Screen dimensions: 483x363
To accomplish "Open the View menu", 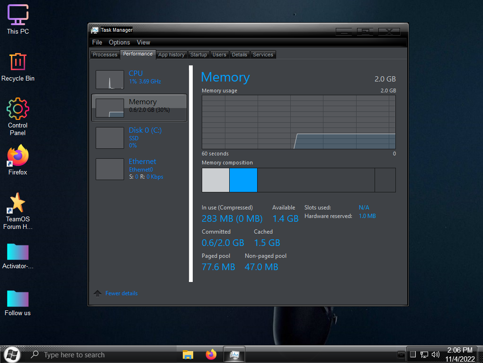I will pyautogui.click(x=143, y=42).
